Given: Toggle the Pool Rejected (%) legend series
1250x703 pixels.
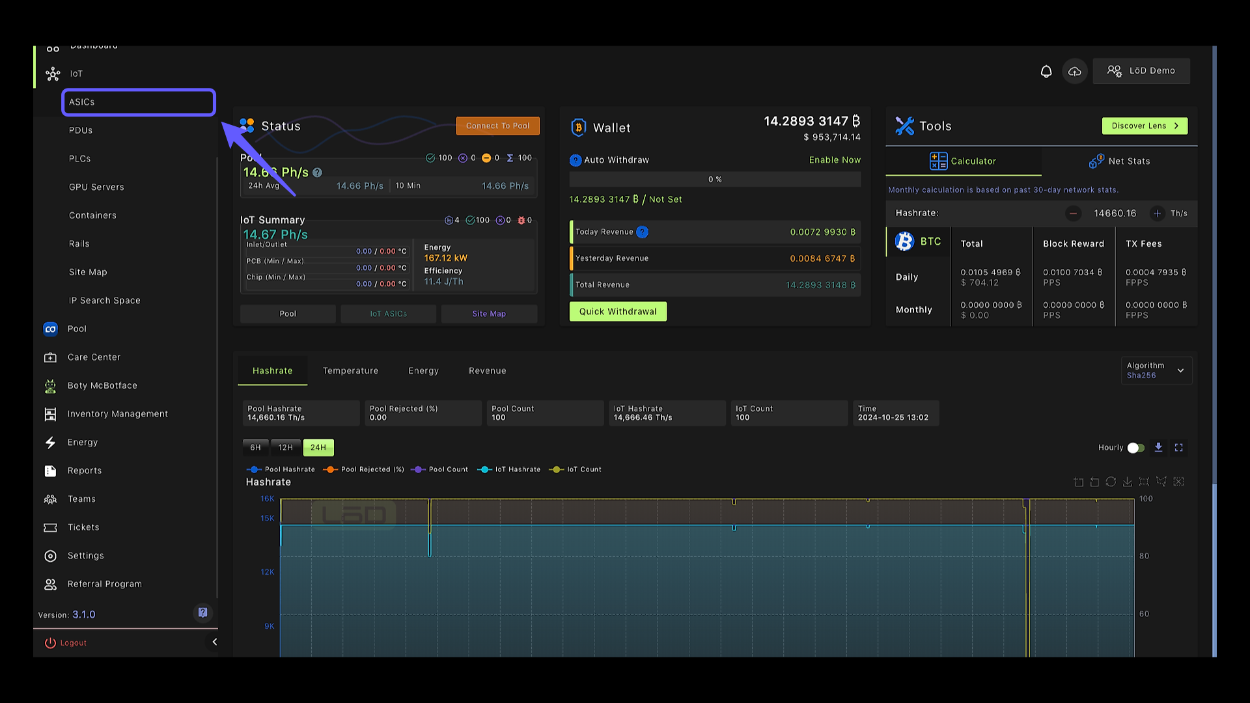Looking at the screenshot, I should point(364,469).
